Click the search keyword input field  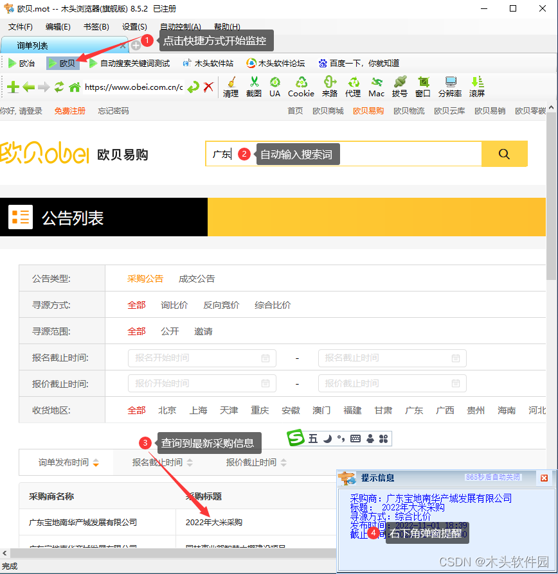(343, 153)
